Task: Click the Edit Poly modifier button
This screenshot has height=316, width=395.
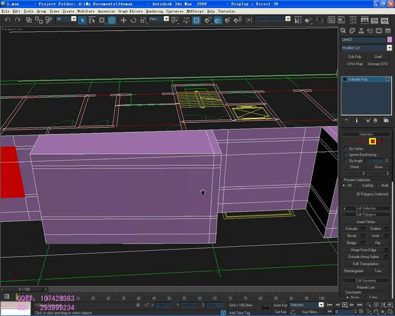Action: [x=355, y=57]
